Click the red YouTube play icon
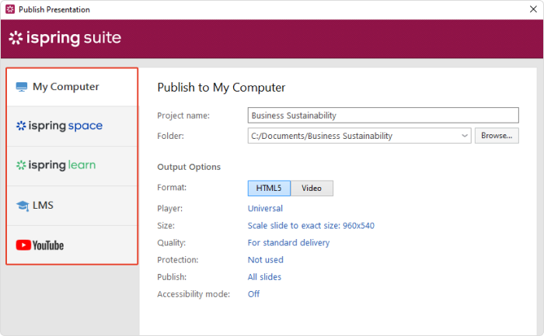Screen dimensions: 544x336 pyautogui.click(x=23, y=245)
